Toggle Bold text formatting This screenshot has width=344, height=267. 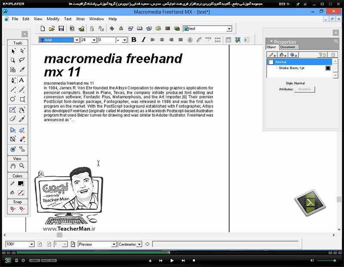[134, 40]
